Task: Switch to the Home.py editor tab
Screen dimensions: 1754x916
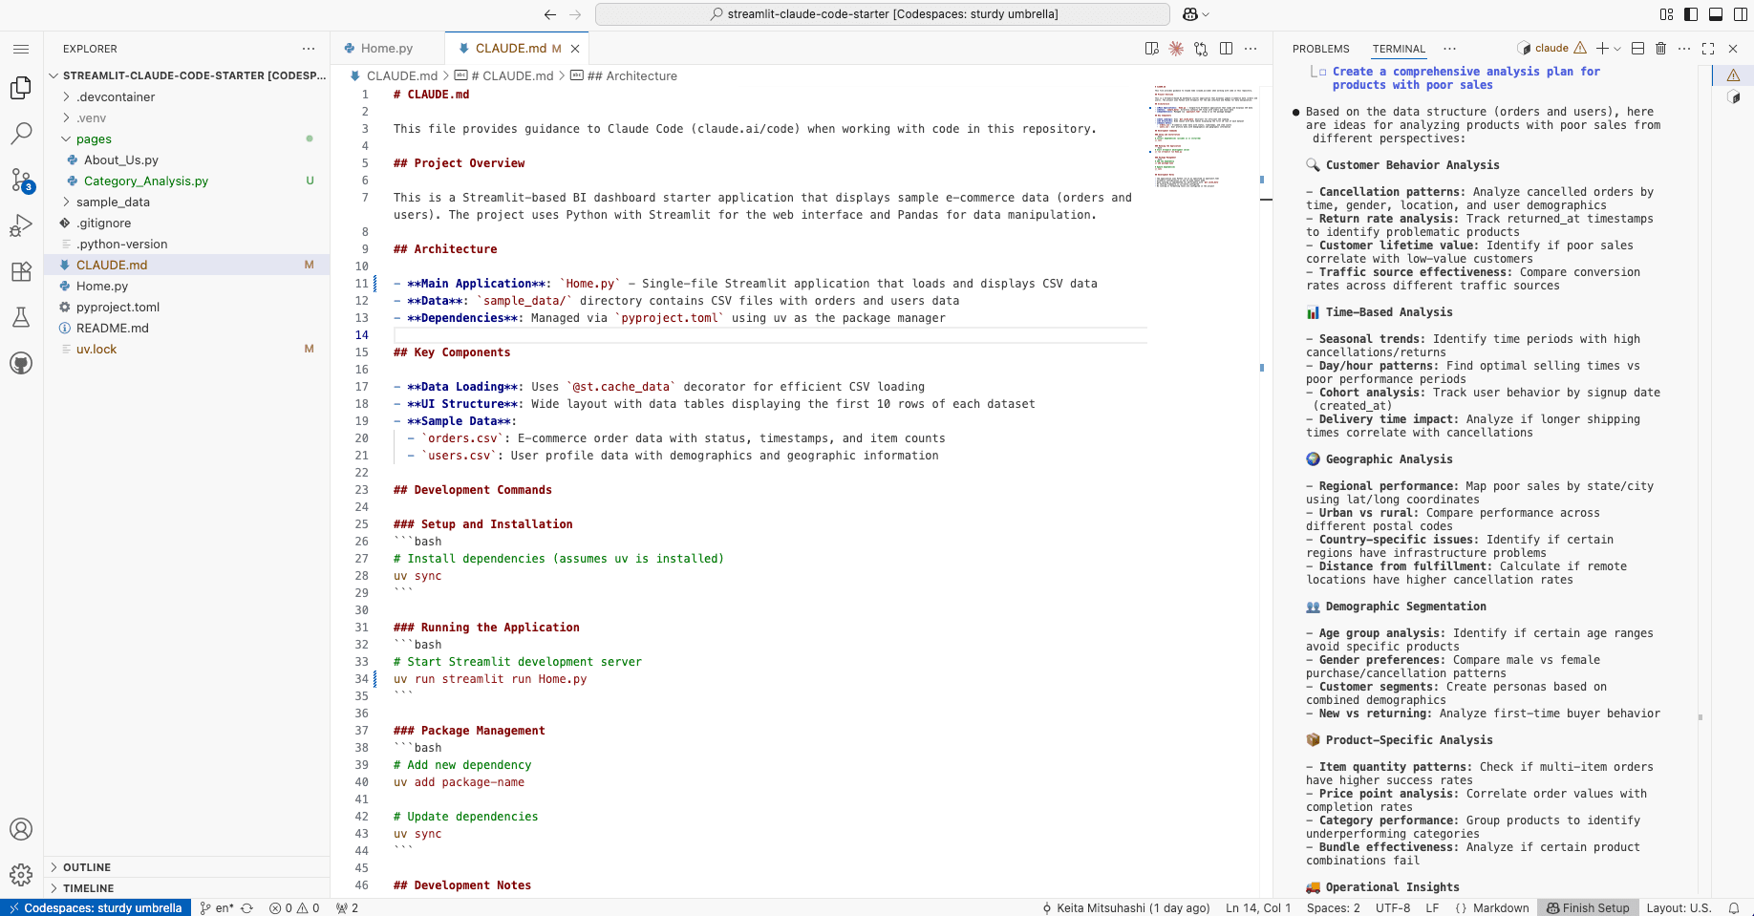Action: (x=386, y=49)
